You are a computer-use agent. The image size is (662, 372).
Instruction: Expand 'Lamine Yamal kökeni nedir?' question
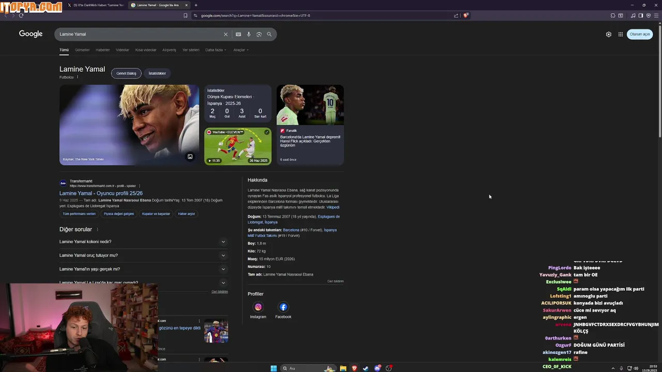pyautogui.click(x=143, y=242)
